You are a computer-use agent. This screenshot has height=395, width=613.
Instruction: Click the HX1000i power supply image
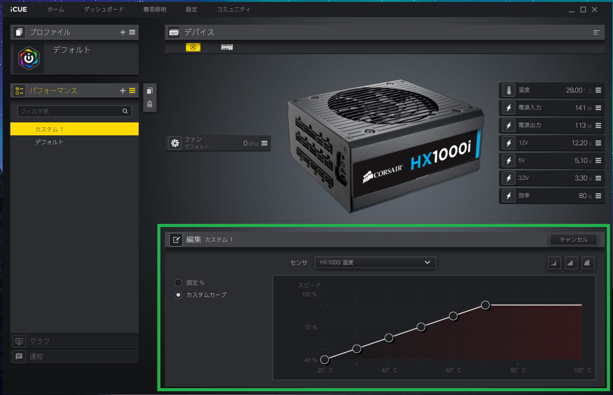(x=386, y=146)
